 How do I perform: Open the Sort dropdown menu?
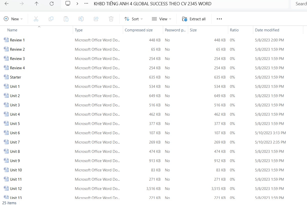tap(134, 19)
